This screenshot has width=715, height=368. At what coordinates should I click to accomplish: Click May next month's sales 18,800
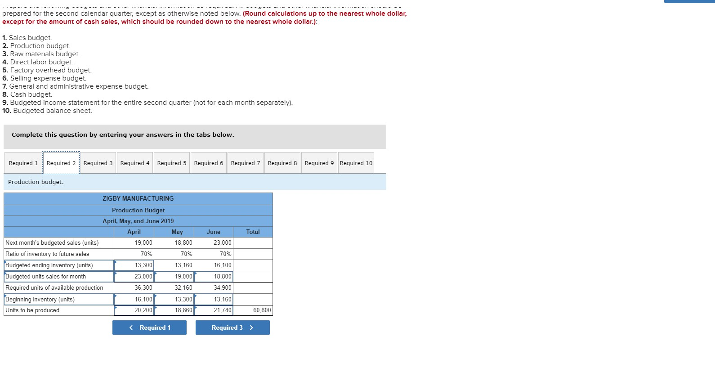pos(174,243)
